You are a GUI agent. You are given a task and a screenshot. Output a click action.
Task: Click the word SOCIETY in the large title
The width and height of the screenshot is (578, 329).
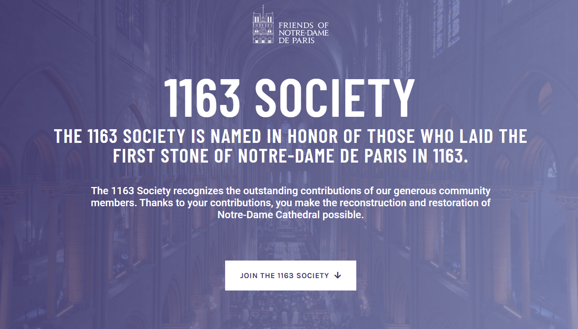point(335,98)
